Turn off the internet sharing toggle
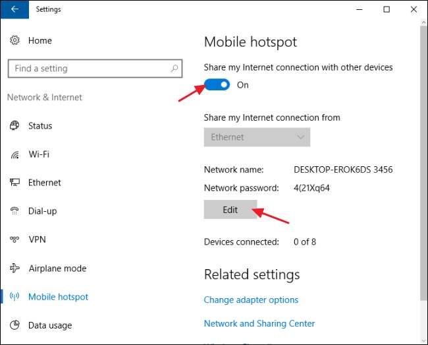Screen dimensions: 428x345 coord(217,84)
